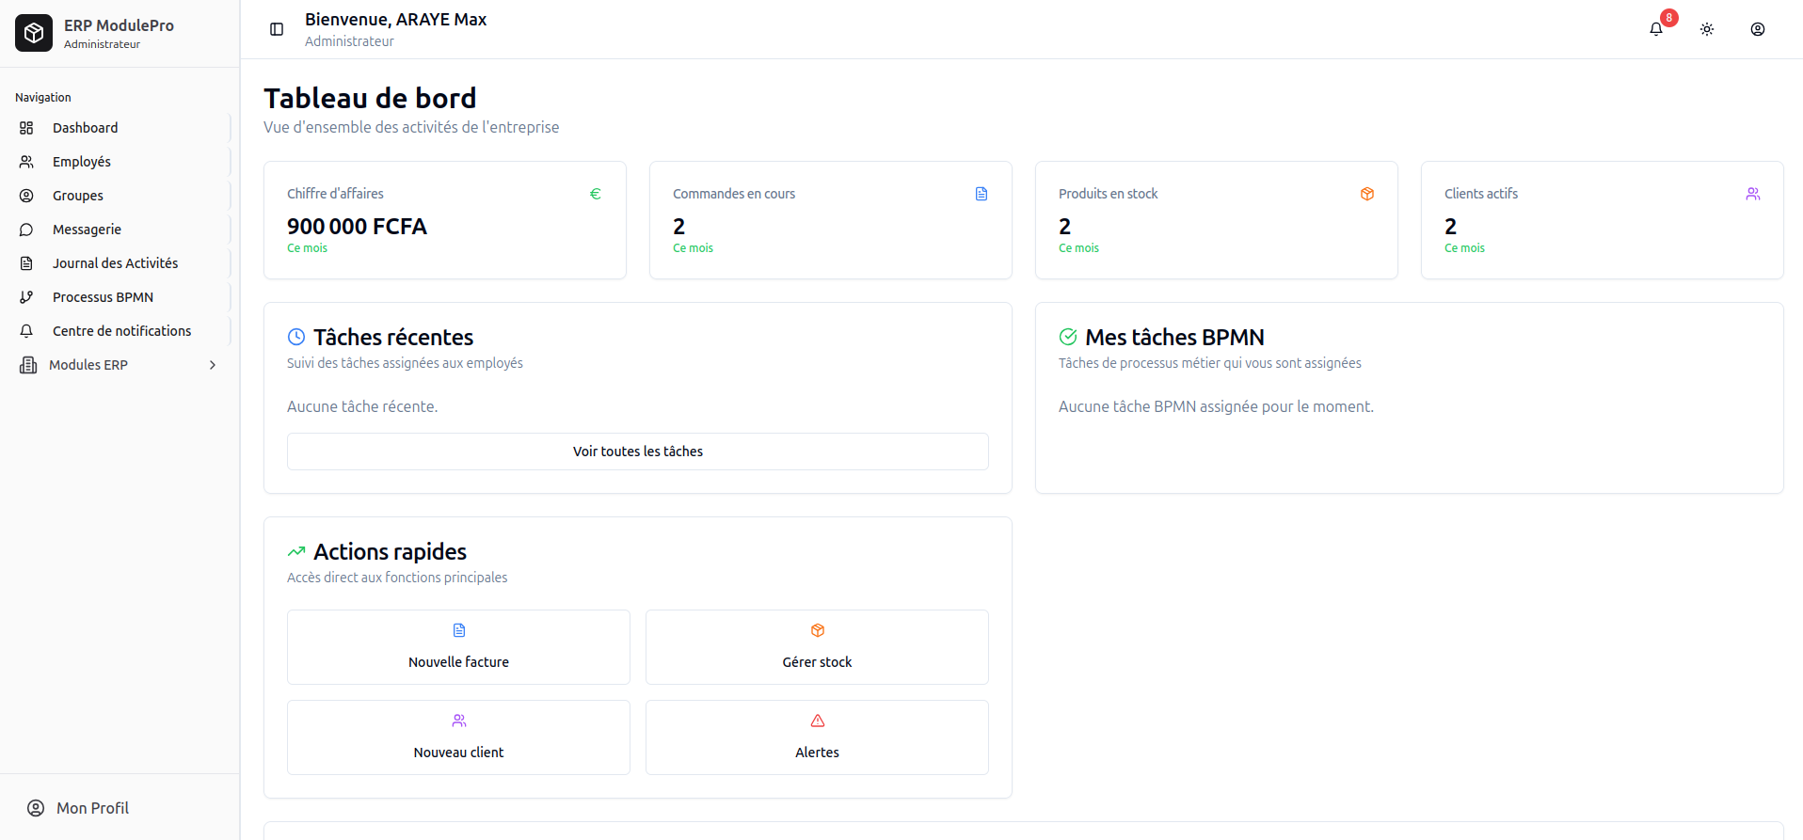Click the Nouveau client quick action
1803x840 pixels.
[458, 737]
